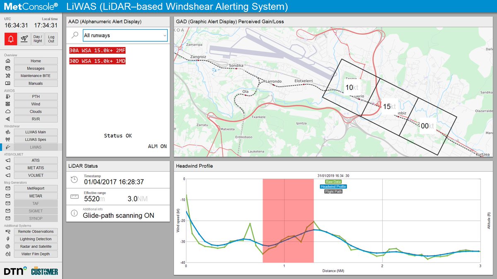Click the lightning bolt icon

[7, 239]
